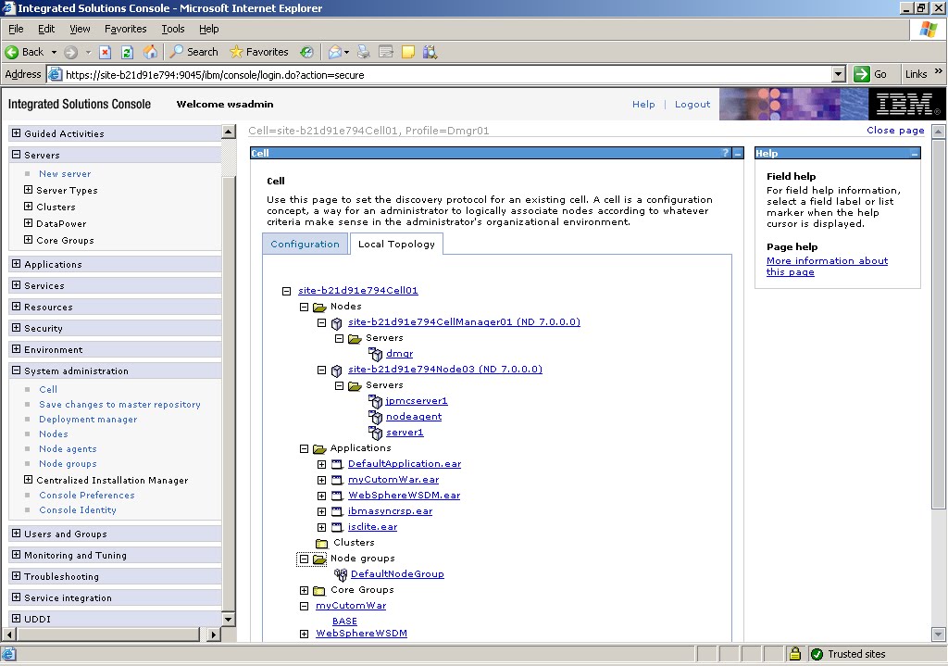Viewport: 948px width, 666px height.
Task: Click the node icon beside CellManager01
Action: 337,323
